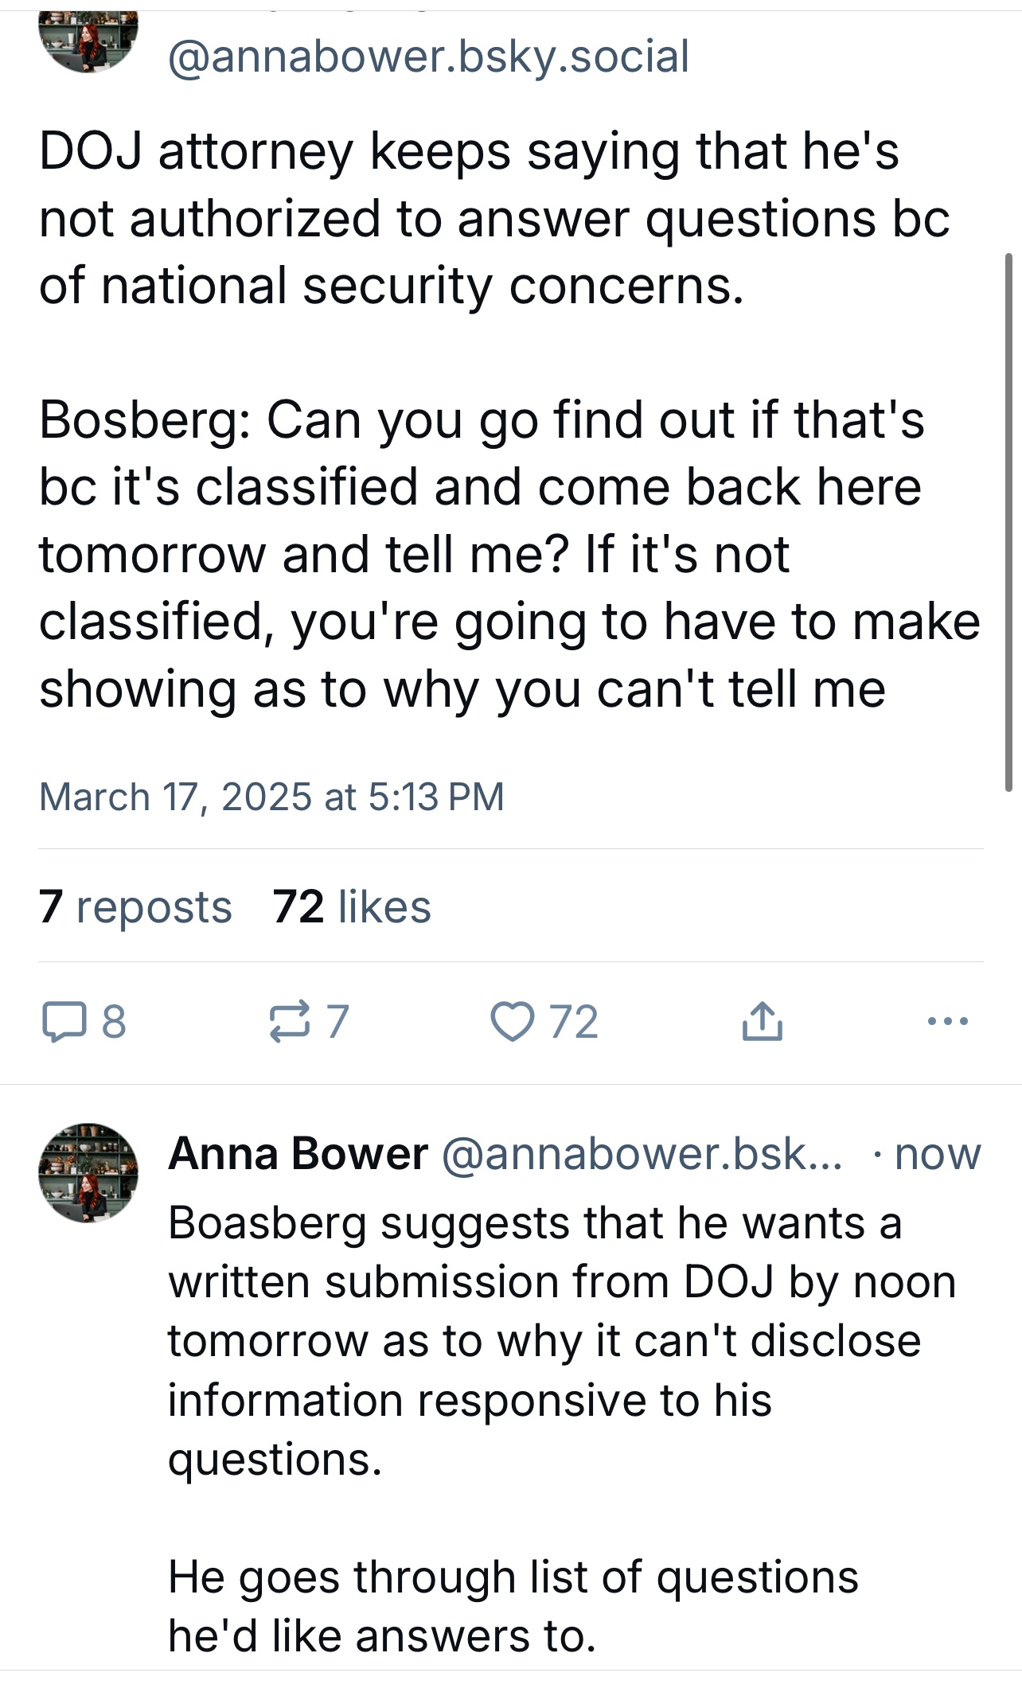Click the "now" timestamp on the reply
1022x1688 pixels.
point(938,1154)
